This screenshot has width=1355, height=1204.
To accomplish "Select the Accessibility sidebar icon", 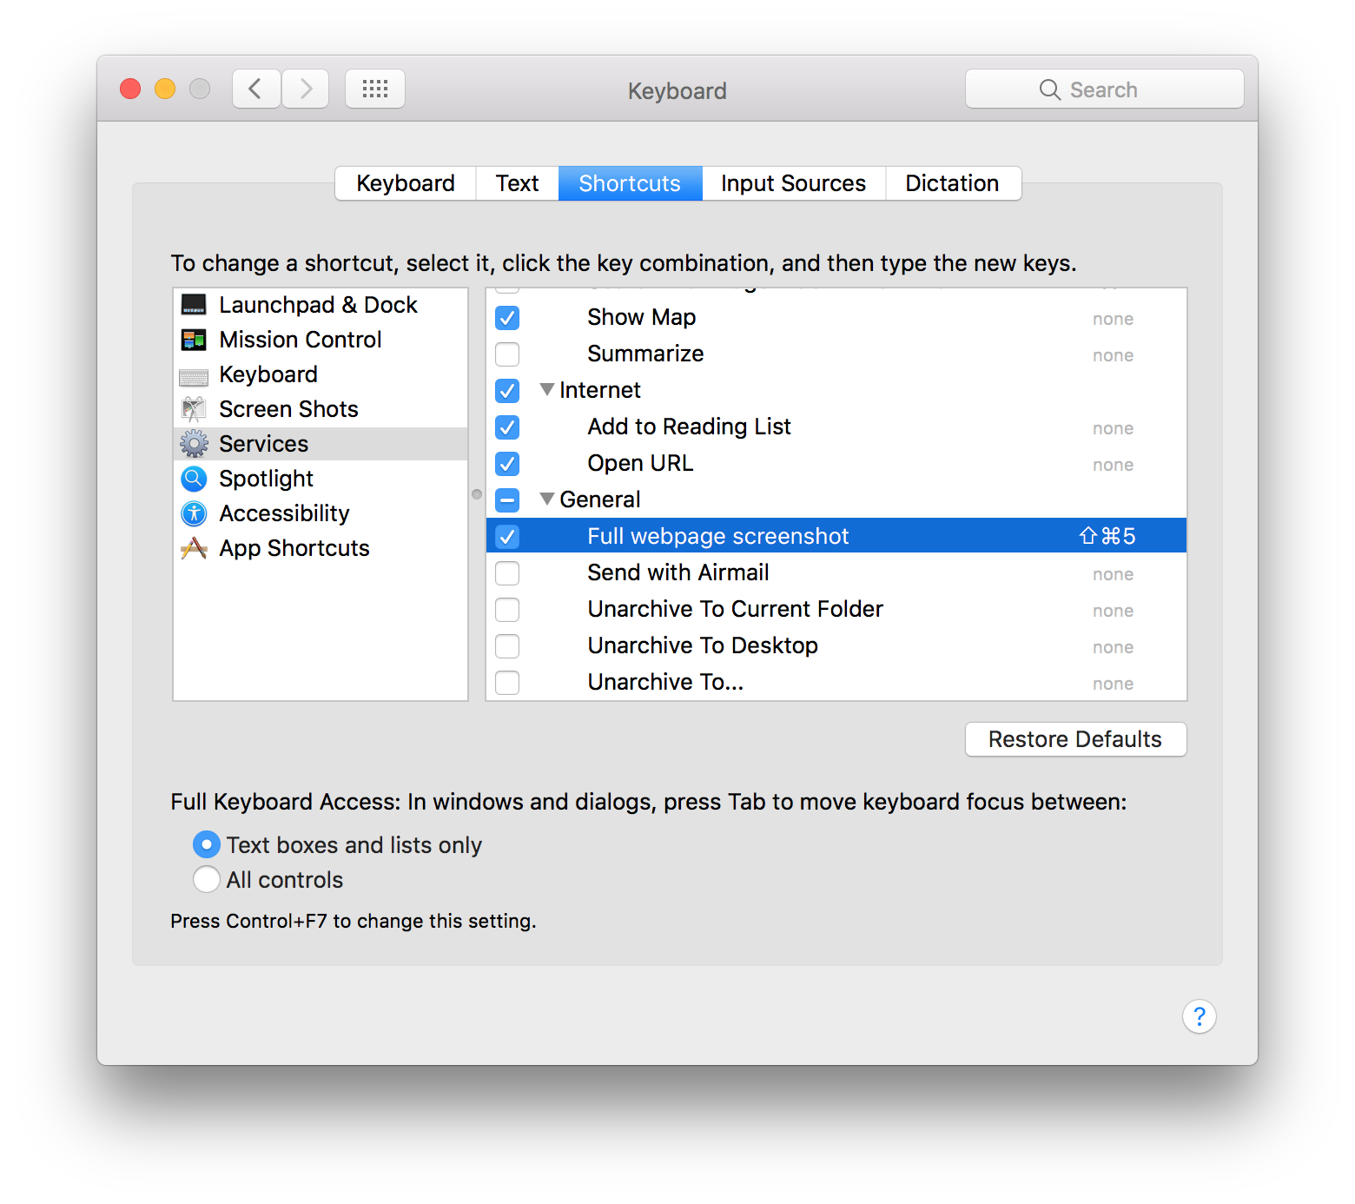I will point(194,513).
